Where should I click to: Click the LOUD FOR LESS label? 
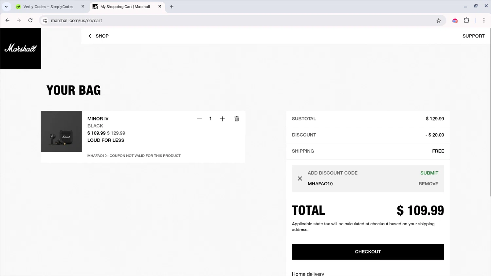(x=106, y=140)
